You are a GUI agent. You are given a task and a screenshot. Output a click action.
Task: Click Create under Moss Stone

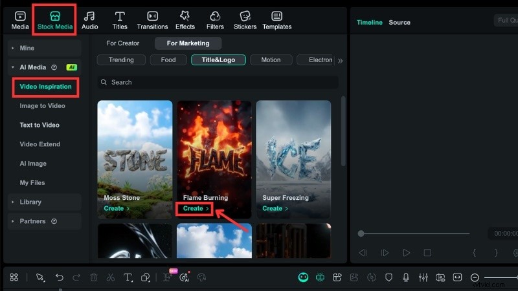(x=117, y=209)
